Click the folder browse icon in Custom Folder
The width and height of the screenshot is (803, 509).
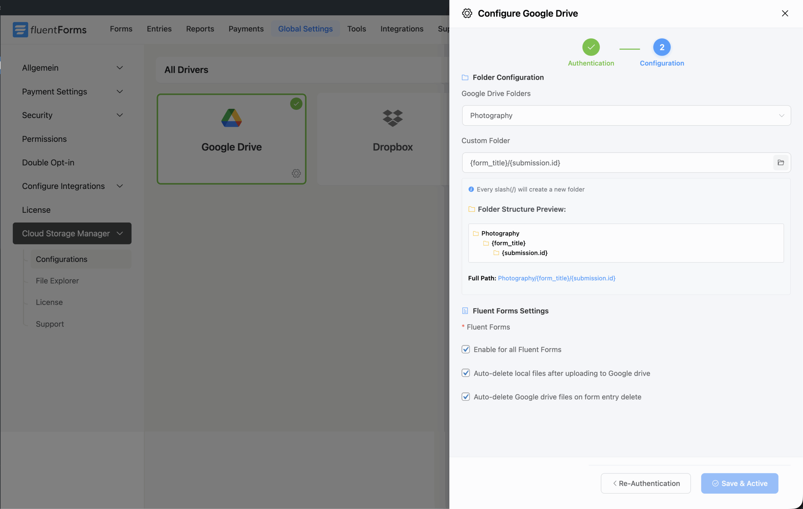pyautogui.click(x=781, y=163)
